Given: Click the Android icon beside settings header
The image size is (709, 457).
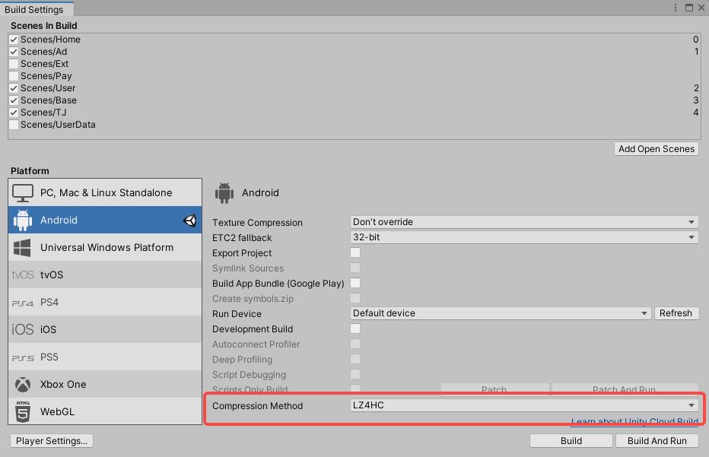Looking at the screenshot, I should (224, 193).
